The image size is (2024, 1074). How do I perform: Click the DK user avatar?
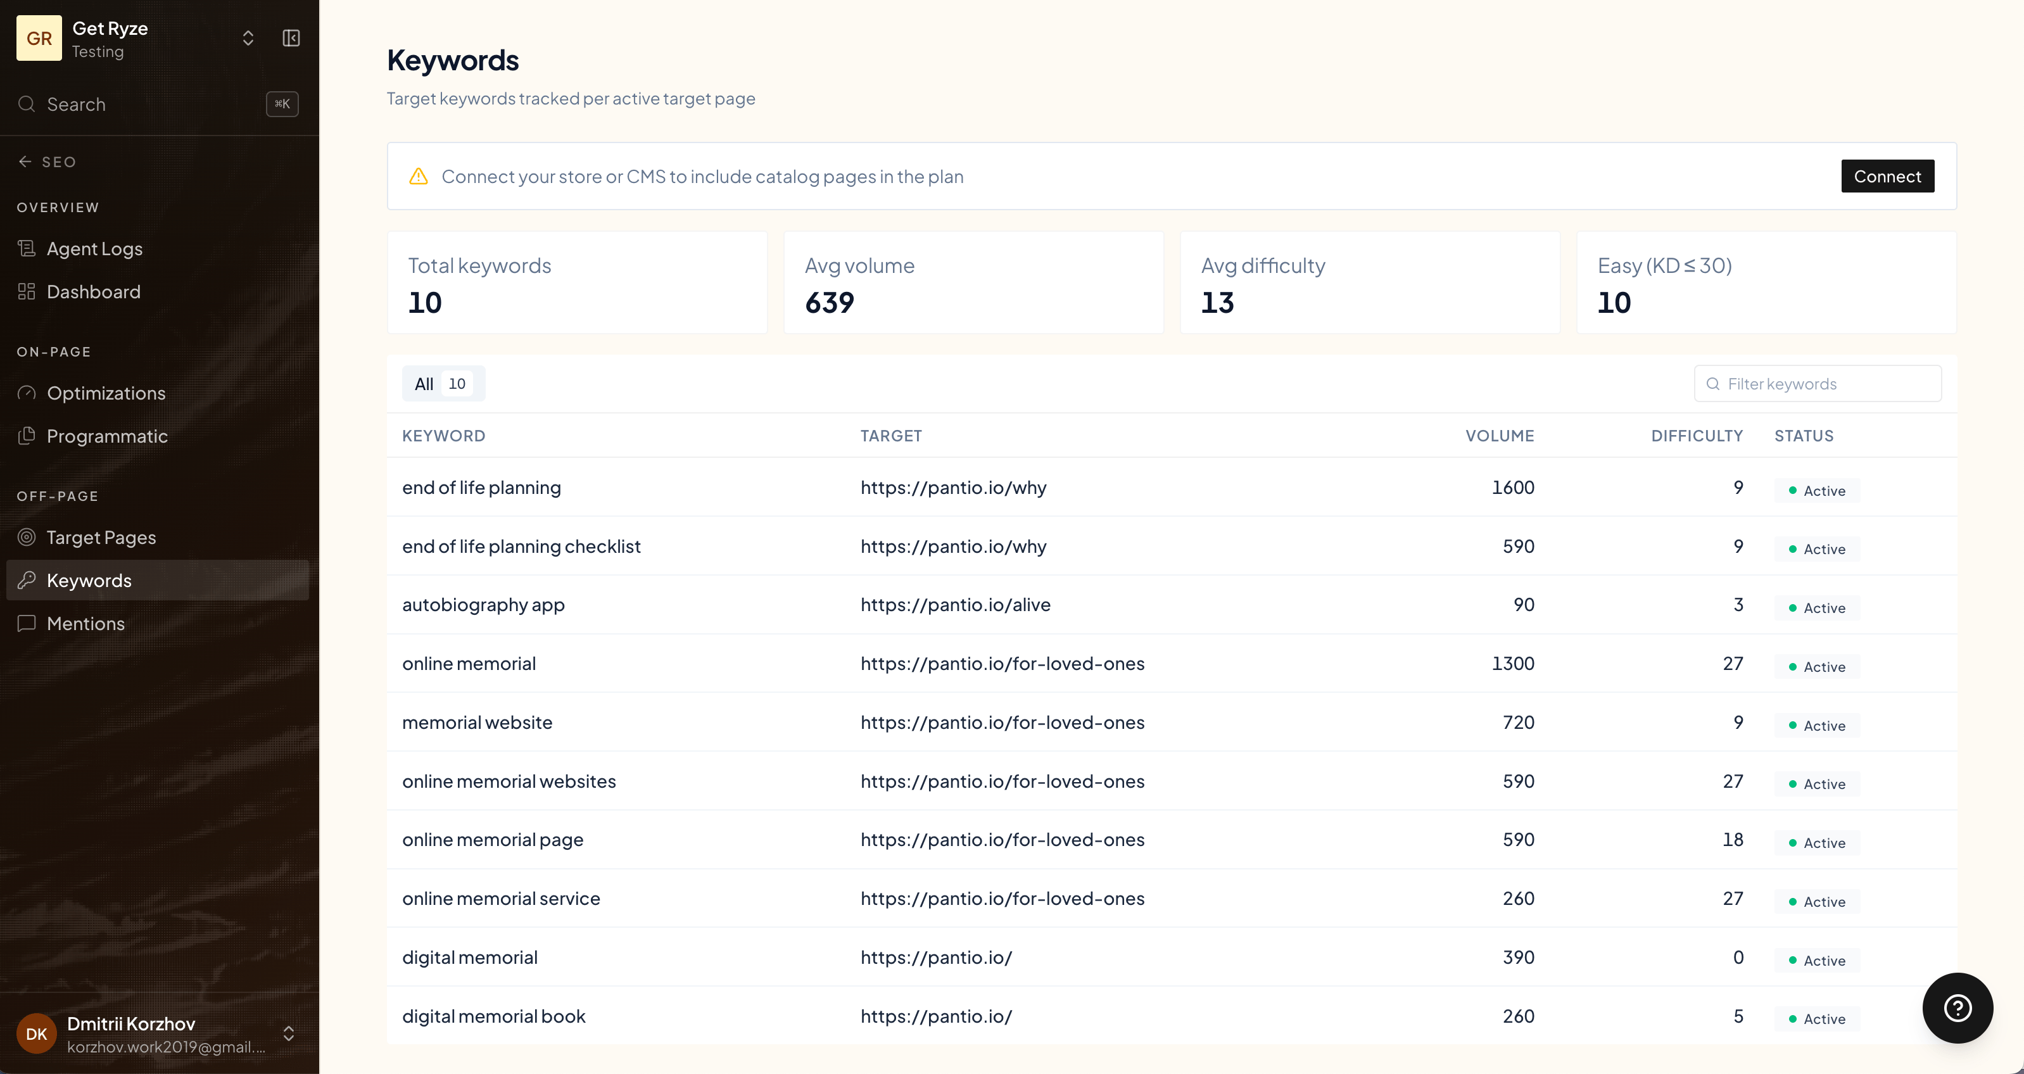(37, 1033)
